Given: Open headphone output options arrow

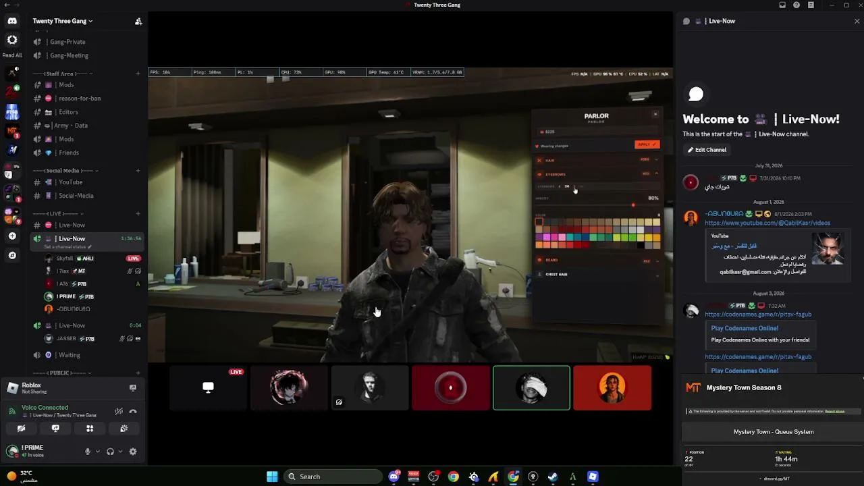Looking at the screenshot, I should [x=120, y=452].
